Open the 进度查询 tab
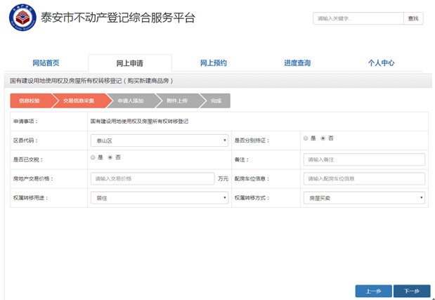Viewport: 435px width, 300px height. pyautogui.click(x=297, y=63)
